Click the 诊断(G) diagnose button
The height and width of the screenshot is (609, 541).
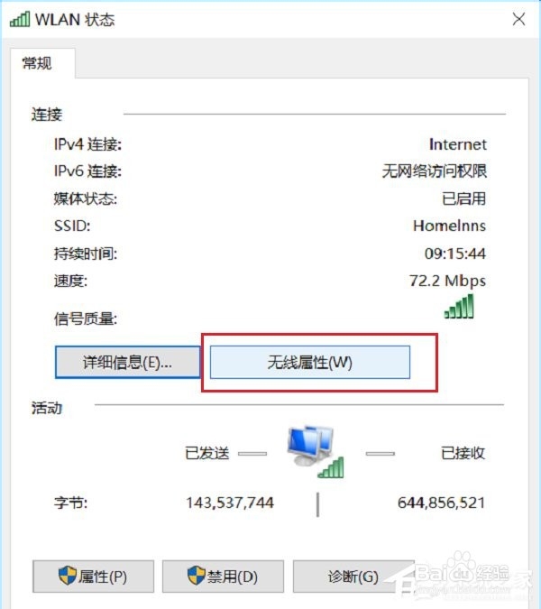[x=353, y=577]
